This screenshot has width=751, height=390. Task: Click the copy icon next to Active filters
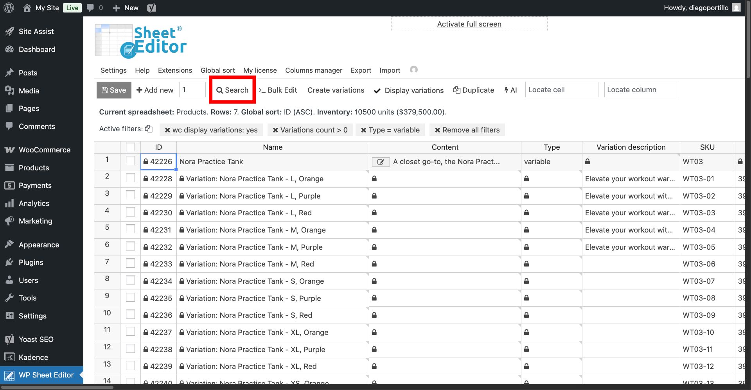(x=149, y=129)
